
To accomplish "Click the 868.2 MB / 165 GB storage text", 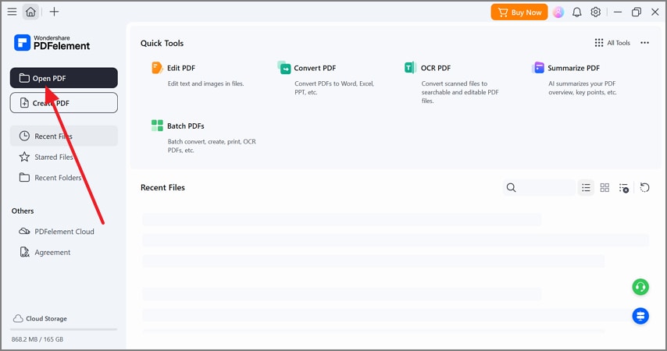I will click(37, 339).
